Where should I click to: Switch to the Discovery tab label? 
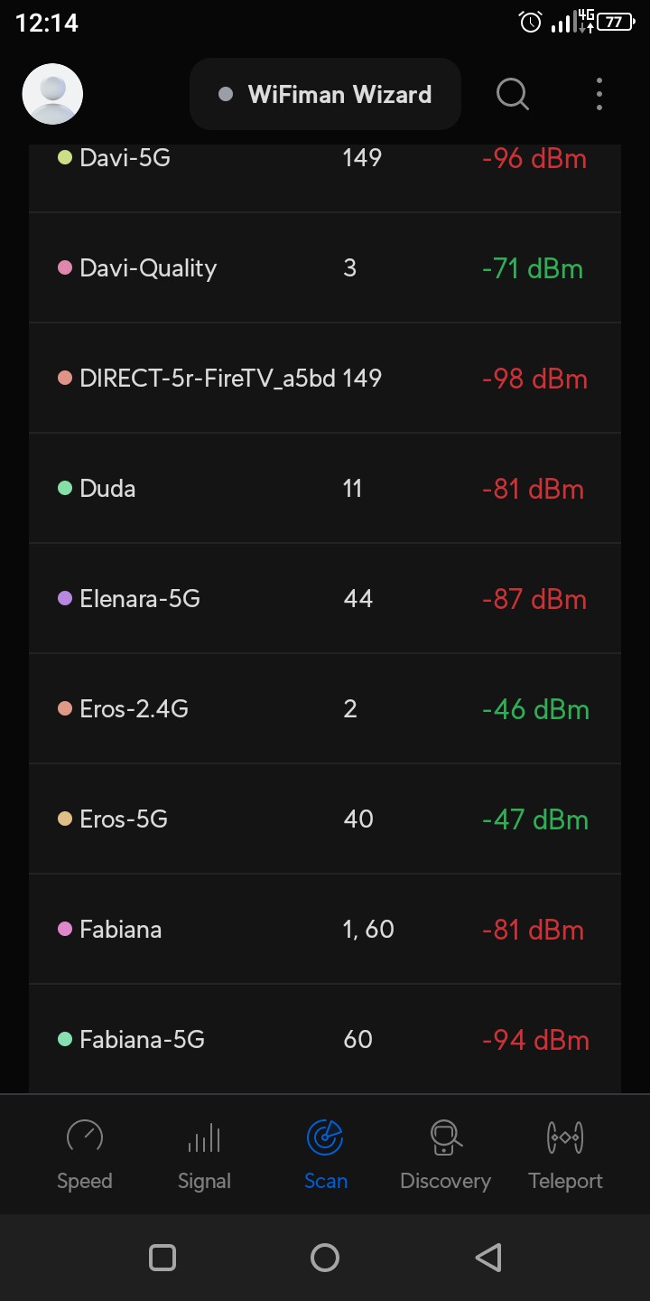tap(445, 1181)
